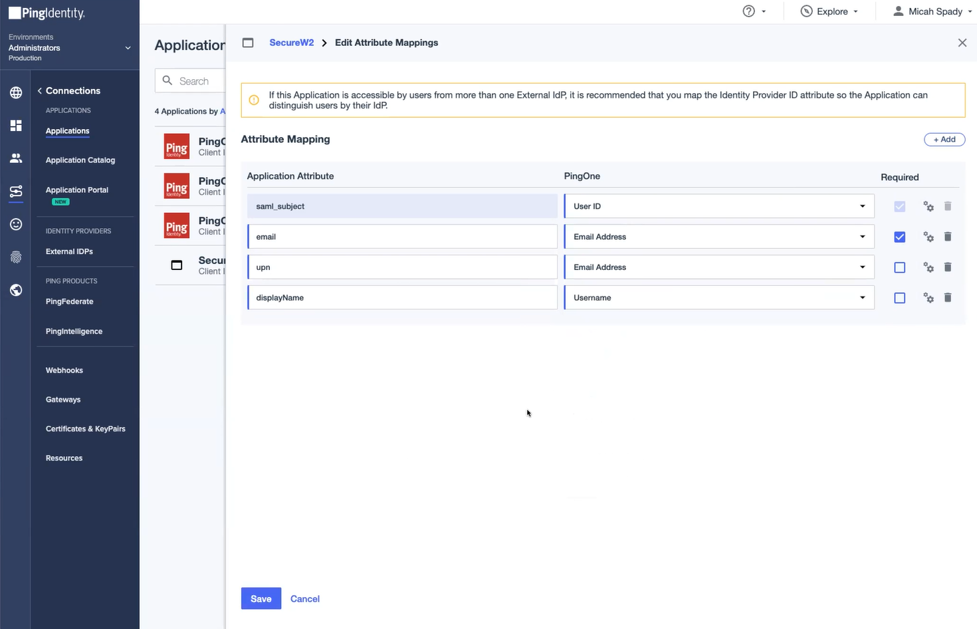Click the upn application attribute field

tap(402, 267)
